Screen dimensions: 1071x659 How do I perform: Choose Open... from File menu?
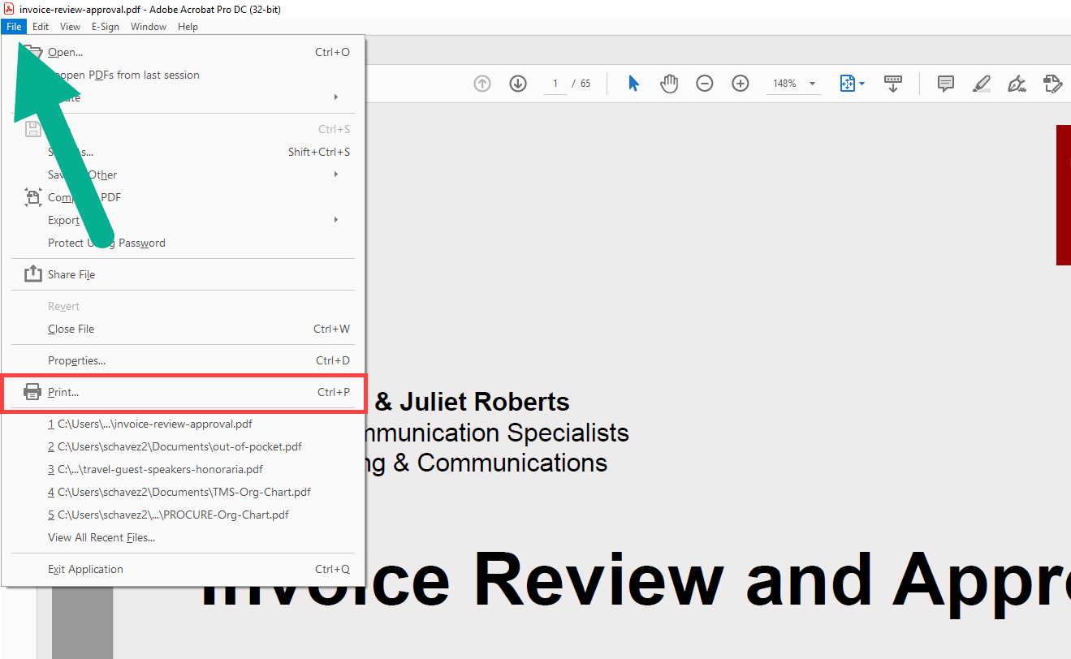(183, 52)
